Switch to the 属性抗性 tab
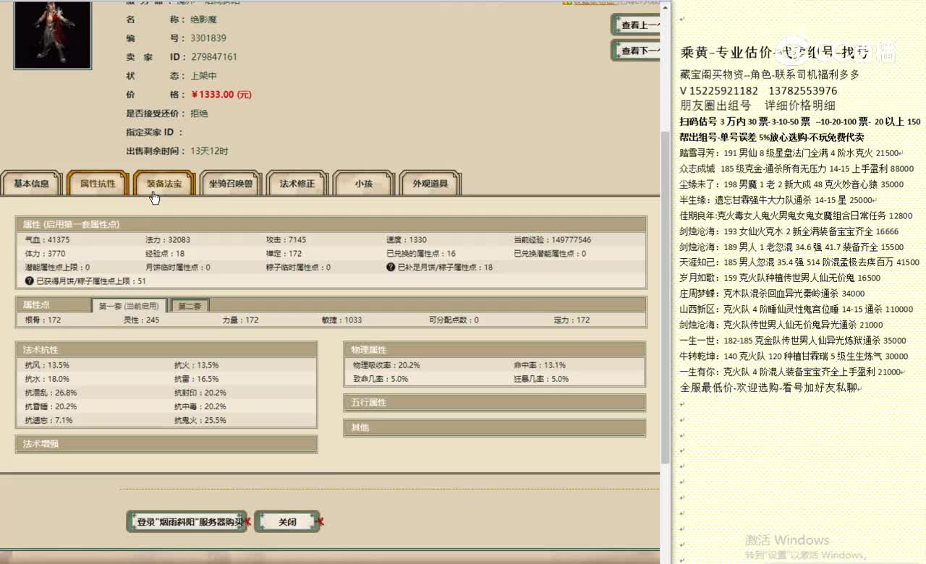The image size is (926, 564). point(98,184)
